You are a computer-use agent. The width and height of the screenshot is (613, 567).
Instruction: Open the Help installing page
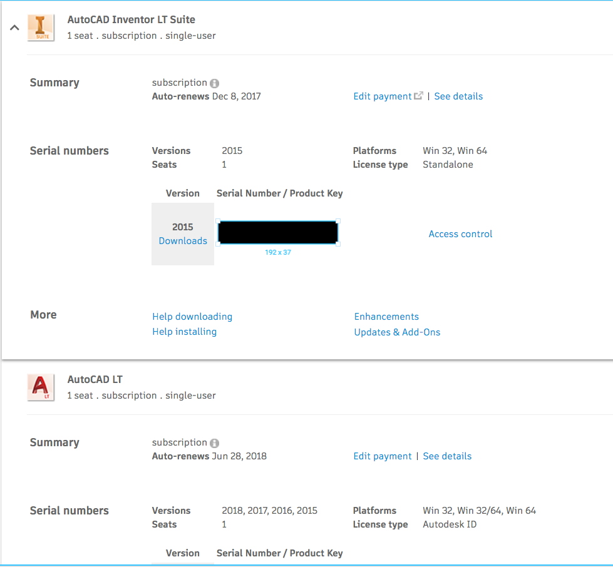click(184, 332)
